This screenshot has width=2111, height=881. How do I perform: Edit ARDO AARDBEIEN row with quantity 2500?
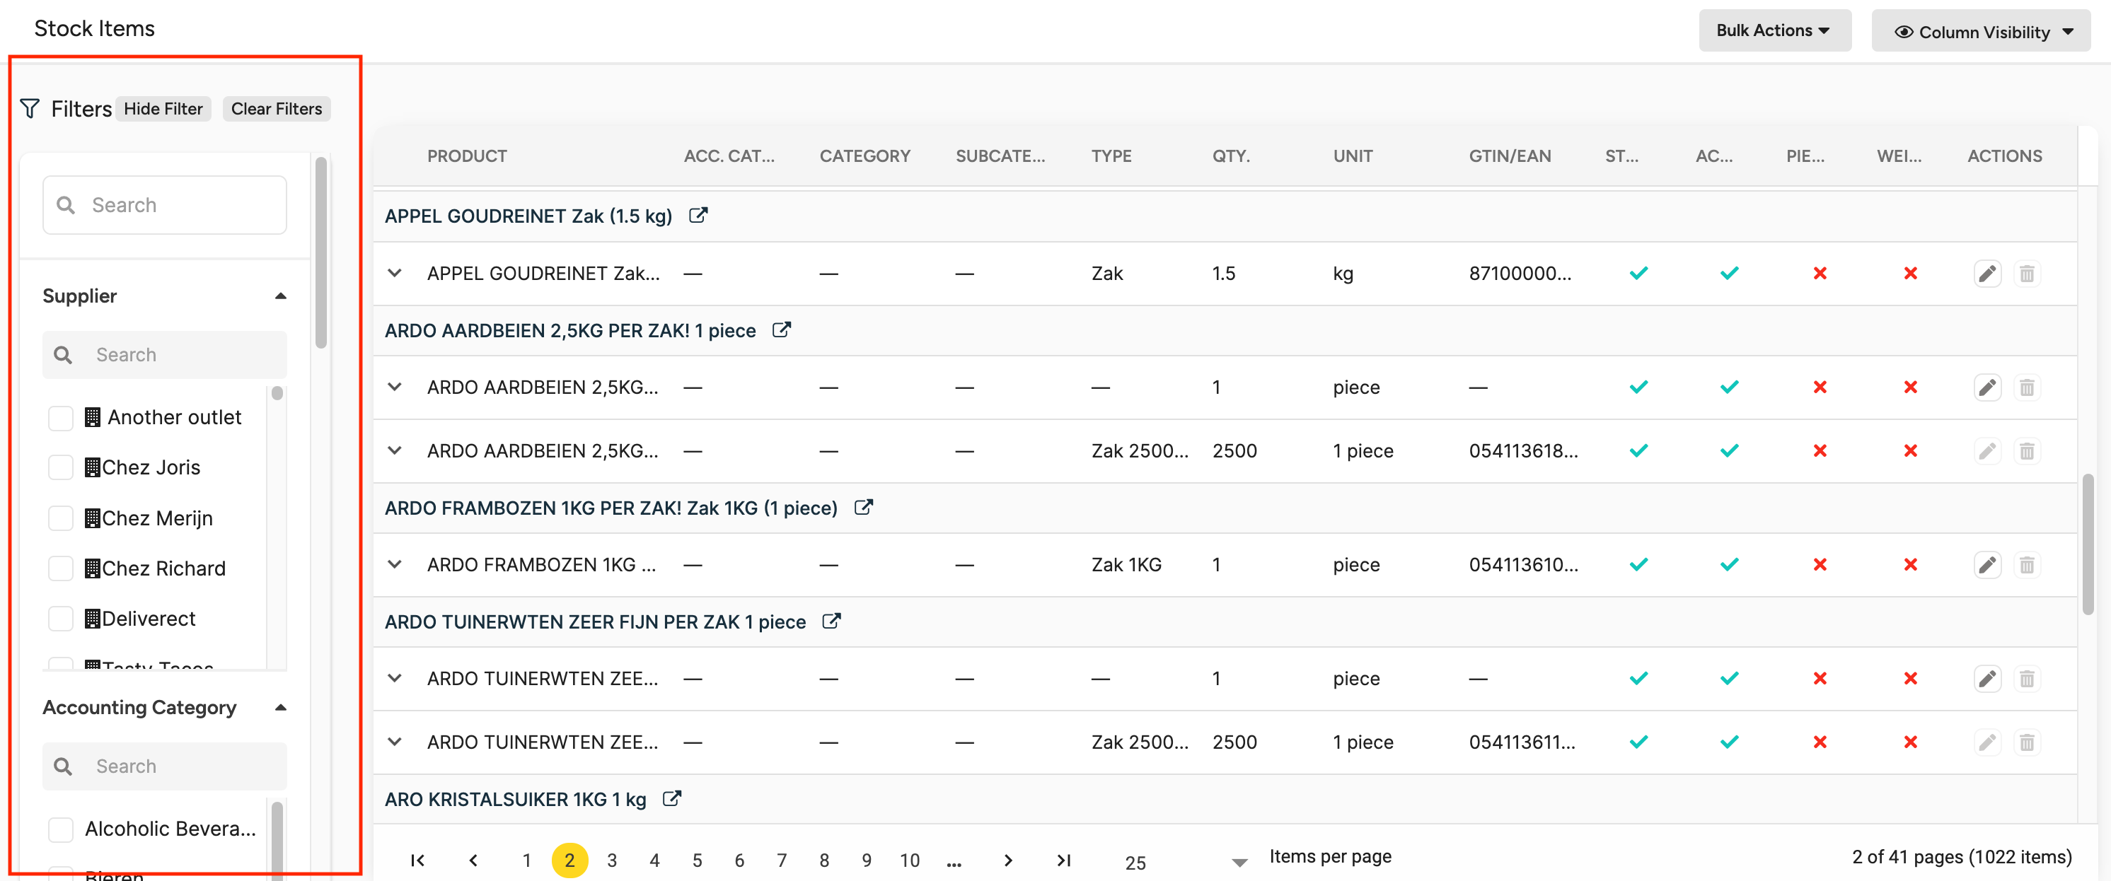(1987, 451)
